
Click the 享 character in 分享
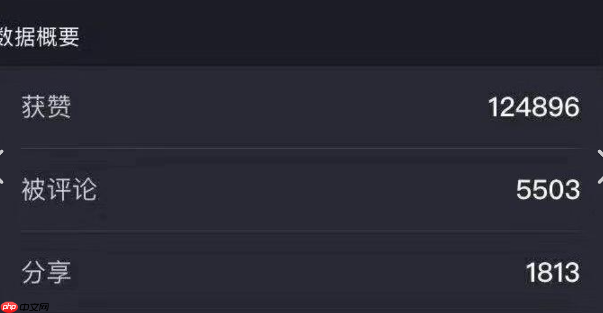[59, 273]
